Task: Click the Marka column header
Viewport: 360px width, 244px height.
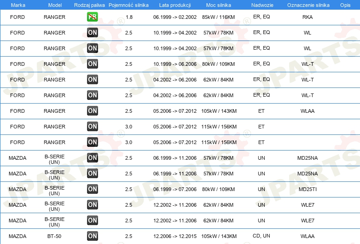Action: click(18, 5)
